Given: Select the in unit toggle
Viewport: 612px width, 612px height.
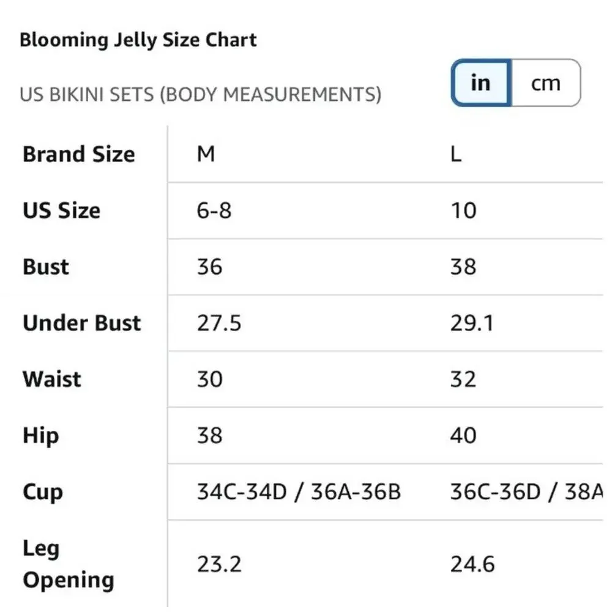Looking at the screenshot, I should (481, 83).
